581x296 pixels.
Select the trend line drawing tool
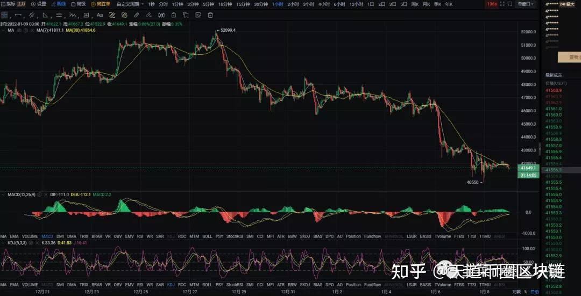[18, 15]
